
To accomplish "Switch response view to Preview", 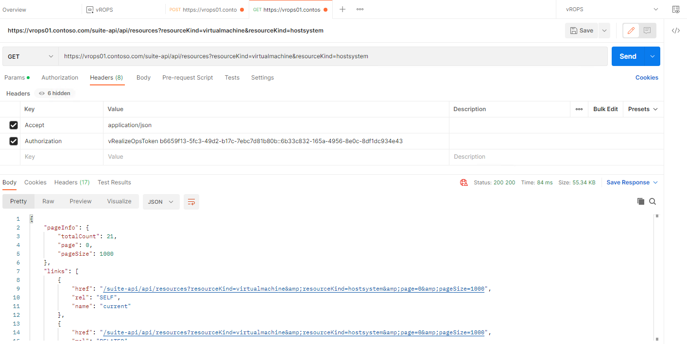I will click(81, 201).
